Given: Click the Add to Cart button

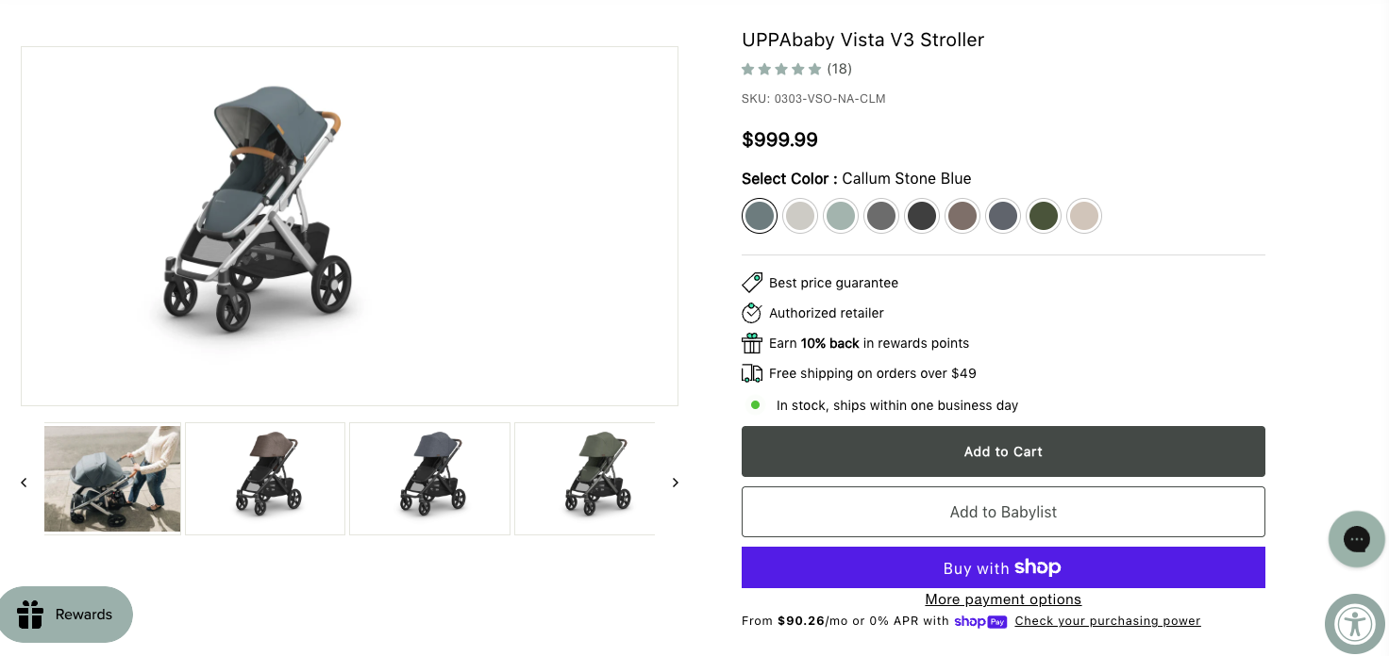Looking at the screenshot, I should click(x=1003, y=451).
